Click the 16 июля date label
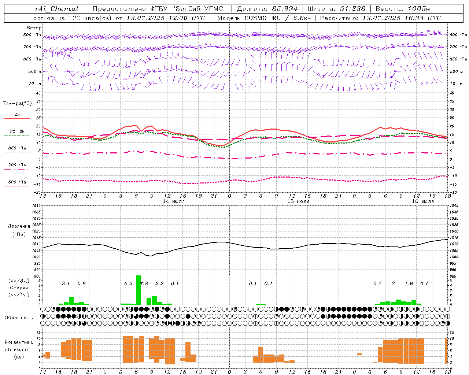This screenshot has height=375, width=469. point(423,201)
